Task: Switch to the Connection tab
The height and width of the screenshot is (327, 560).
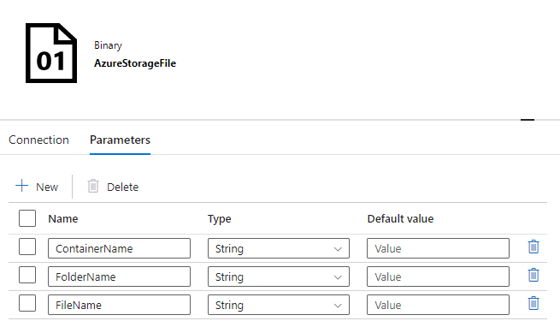Action: coord(39,140)
